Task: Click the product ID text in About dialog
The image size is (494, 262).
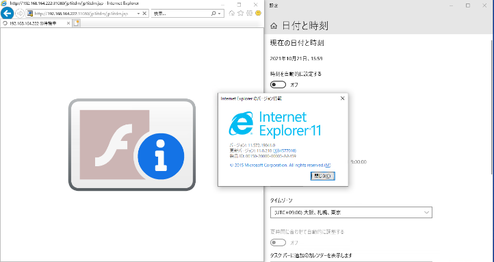Action: [263, 156]
